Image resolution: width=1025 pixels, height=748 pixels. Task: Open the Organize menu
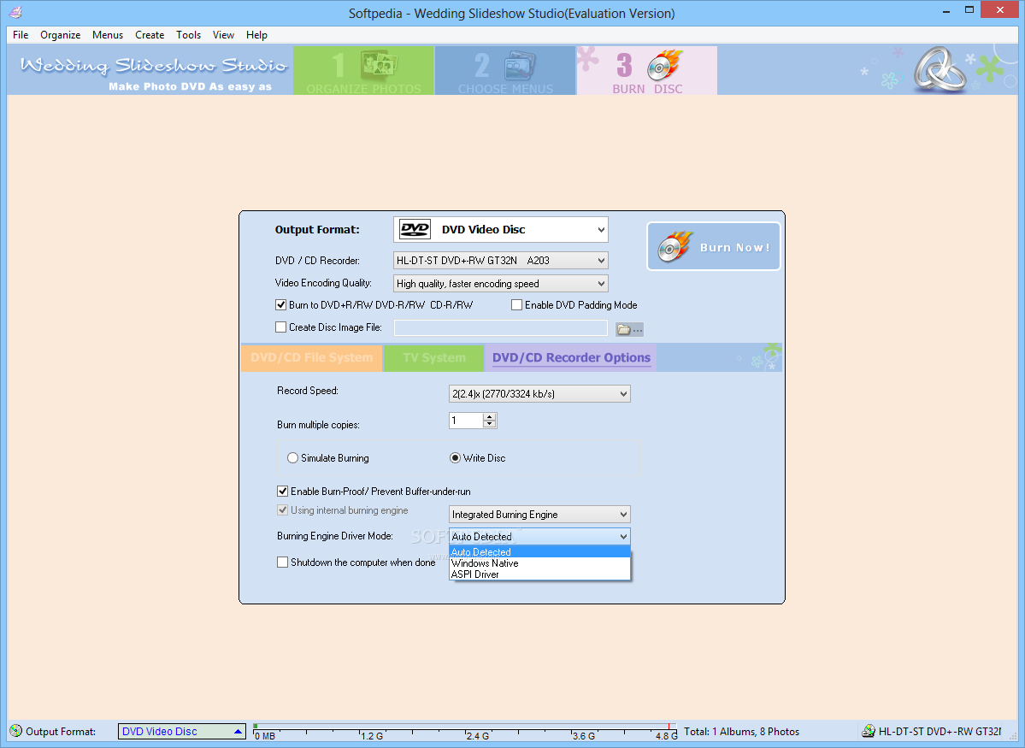(60, 35)
